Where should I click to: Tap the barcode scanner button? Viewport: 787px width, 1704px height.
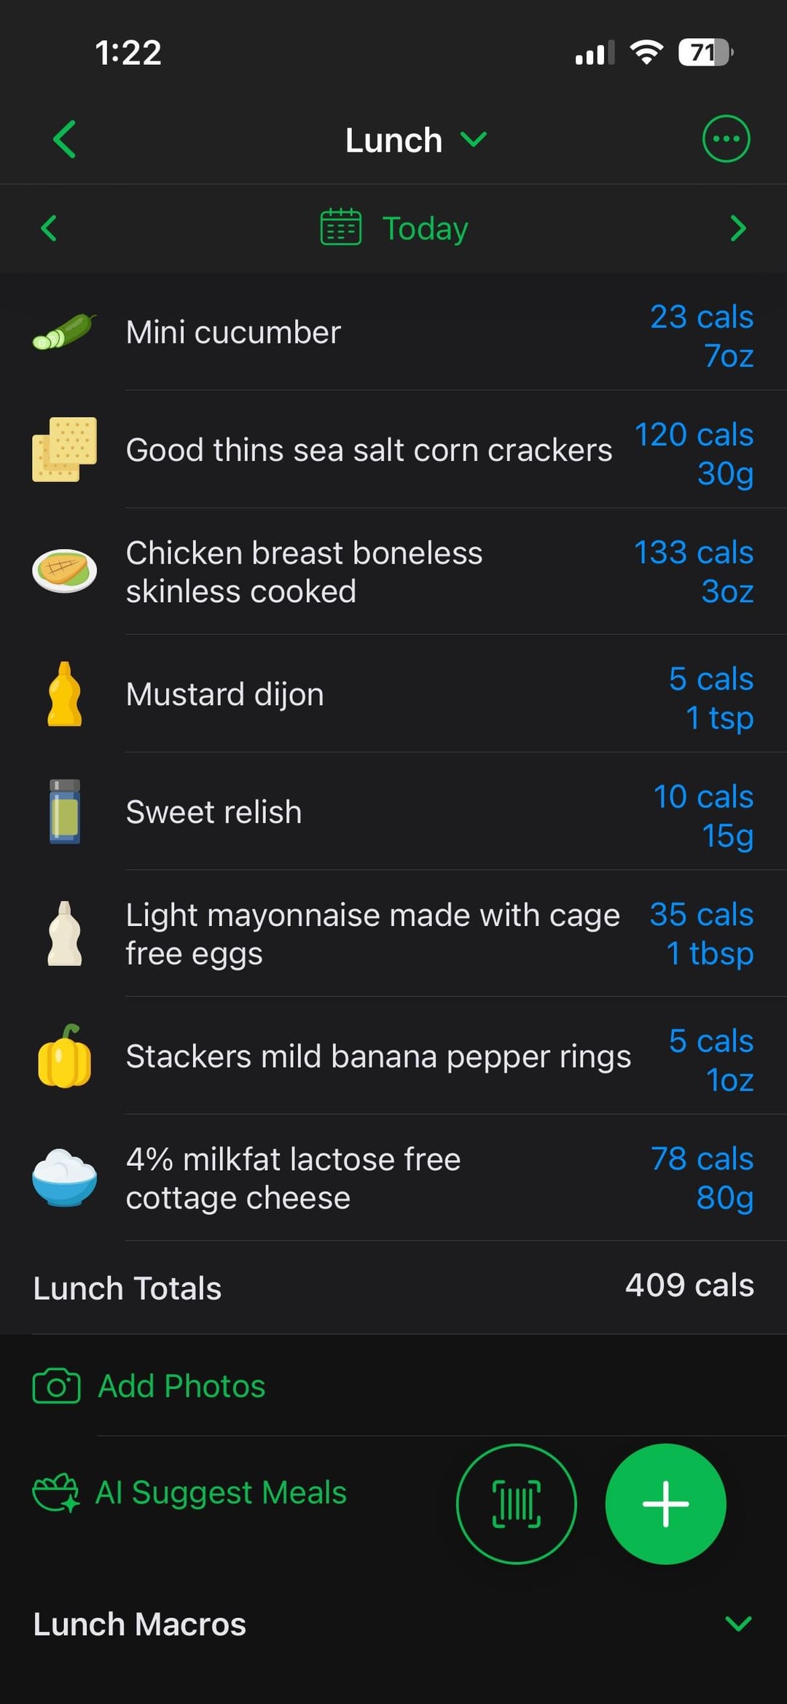[516, 1503]
